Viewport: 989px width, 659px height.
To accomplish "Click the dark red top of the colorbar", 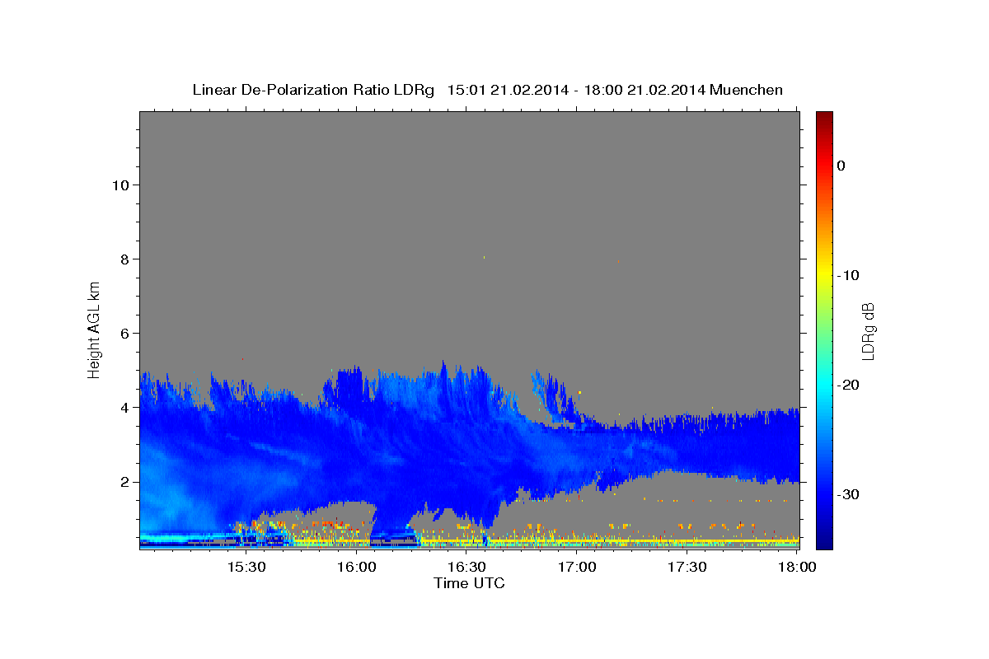I will [824, 119].
